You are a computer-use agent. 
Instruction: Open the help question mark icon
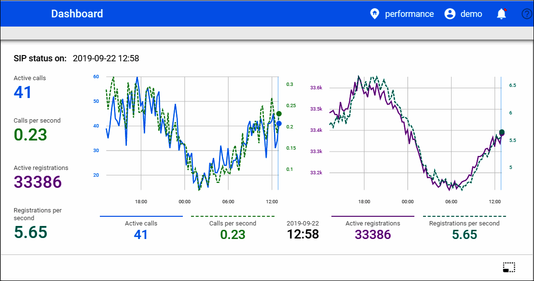click(x=527, y=14)
